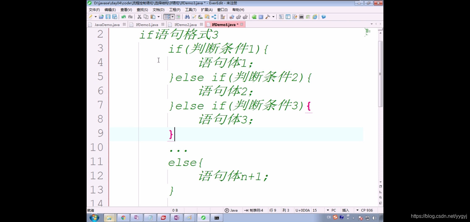Click the blue tree-diagram toolbar icon

coord(214,17)
